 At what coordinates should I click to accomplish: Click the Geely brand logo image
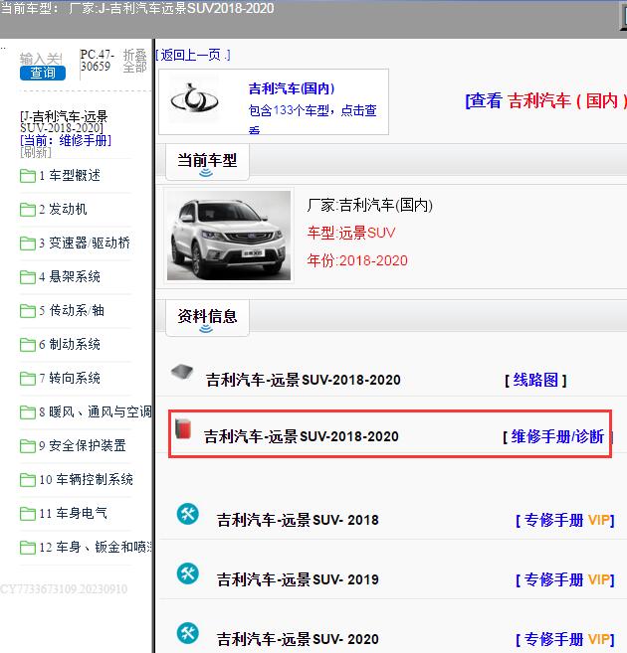(194, 99)
